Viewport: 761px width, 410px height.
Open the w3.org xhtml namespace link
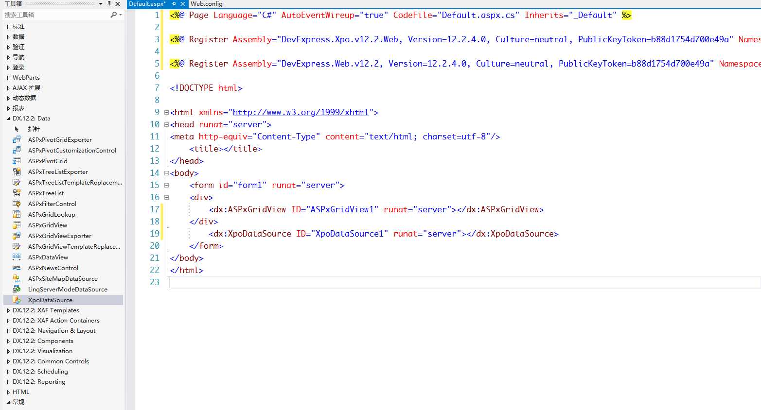(301, 112)
